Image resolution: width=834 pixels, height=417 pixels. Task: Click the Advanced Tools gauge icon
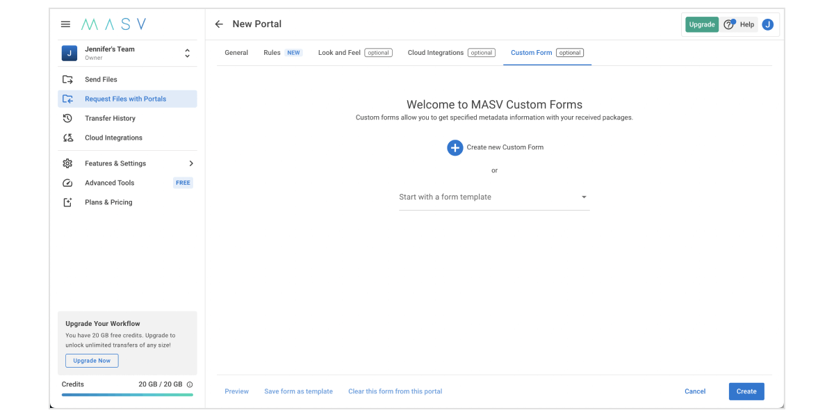(67, 183)
